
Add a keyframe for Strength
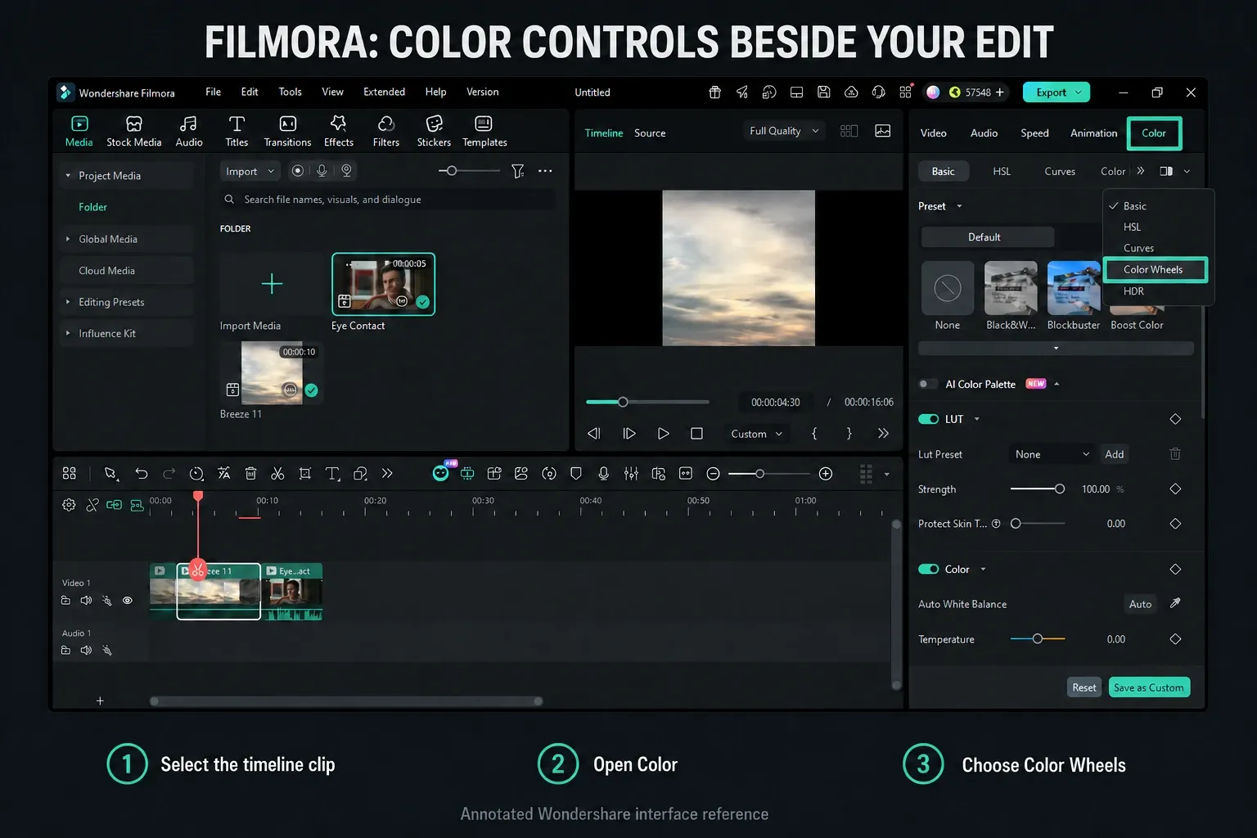pyautogui.click(x=1175, y=489)
